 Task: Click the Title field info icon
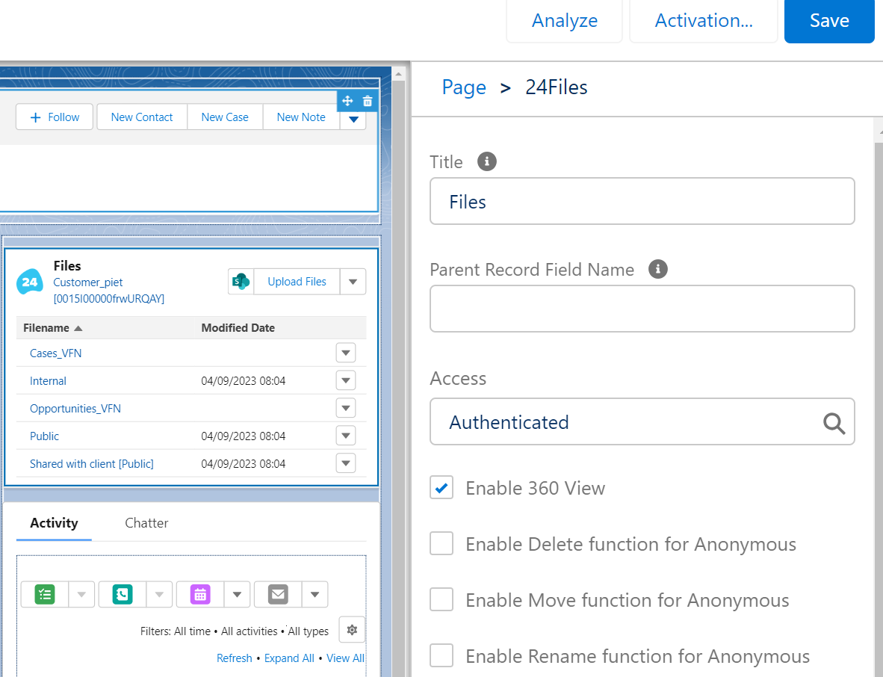tap(487, 161)
